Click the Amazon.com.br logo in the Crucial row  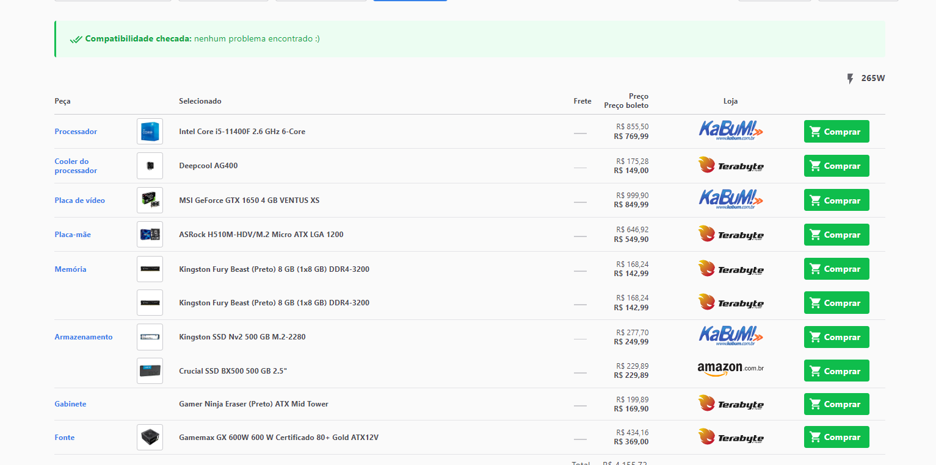pyautogui.click(x=731, y=369)
